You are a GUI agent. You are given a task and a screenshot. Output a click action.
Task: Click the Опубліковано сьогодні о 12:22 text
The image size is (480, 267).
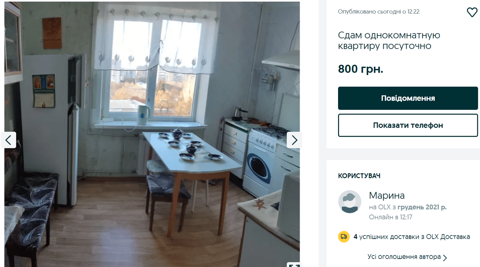[379, 12]
